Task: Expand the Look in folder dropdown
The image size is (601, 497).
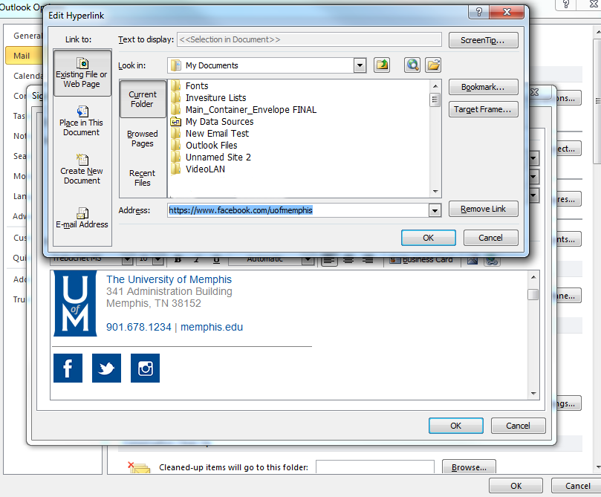Action: pyautogui.click(x=360, y=65)
